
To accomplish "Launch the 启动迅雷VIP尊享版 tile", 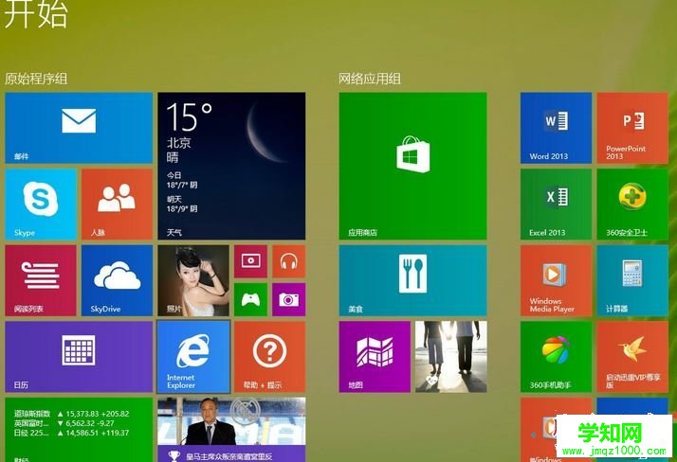I will (x=632, y=357).
